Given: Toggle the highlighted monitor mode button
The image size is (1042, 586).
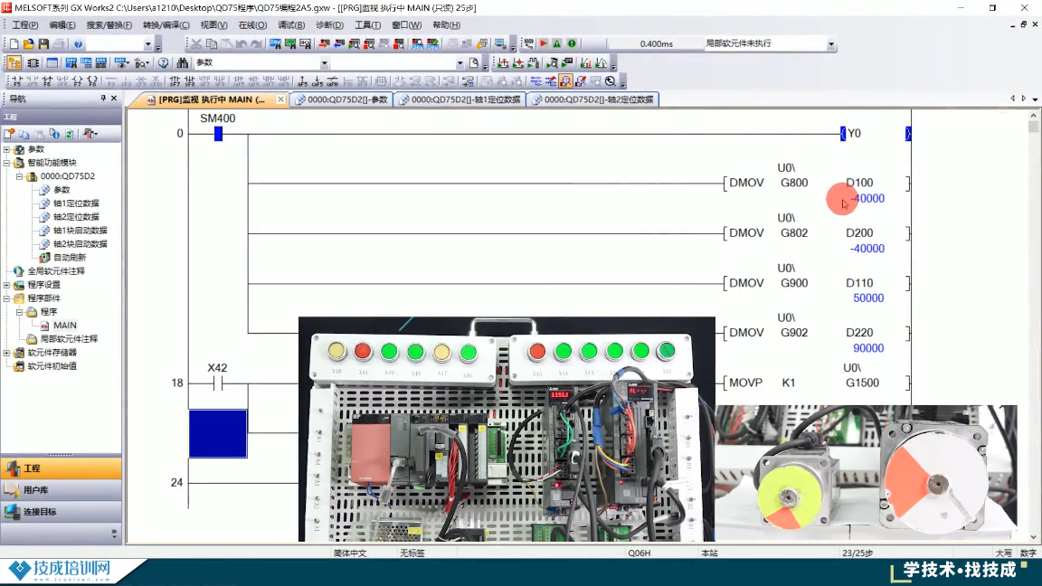Looking at the screenshot, I should [x=564, y=81].
